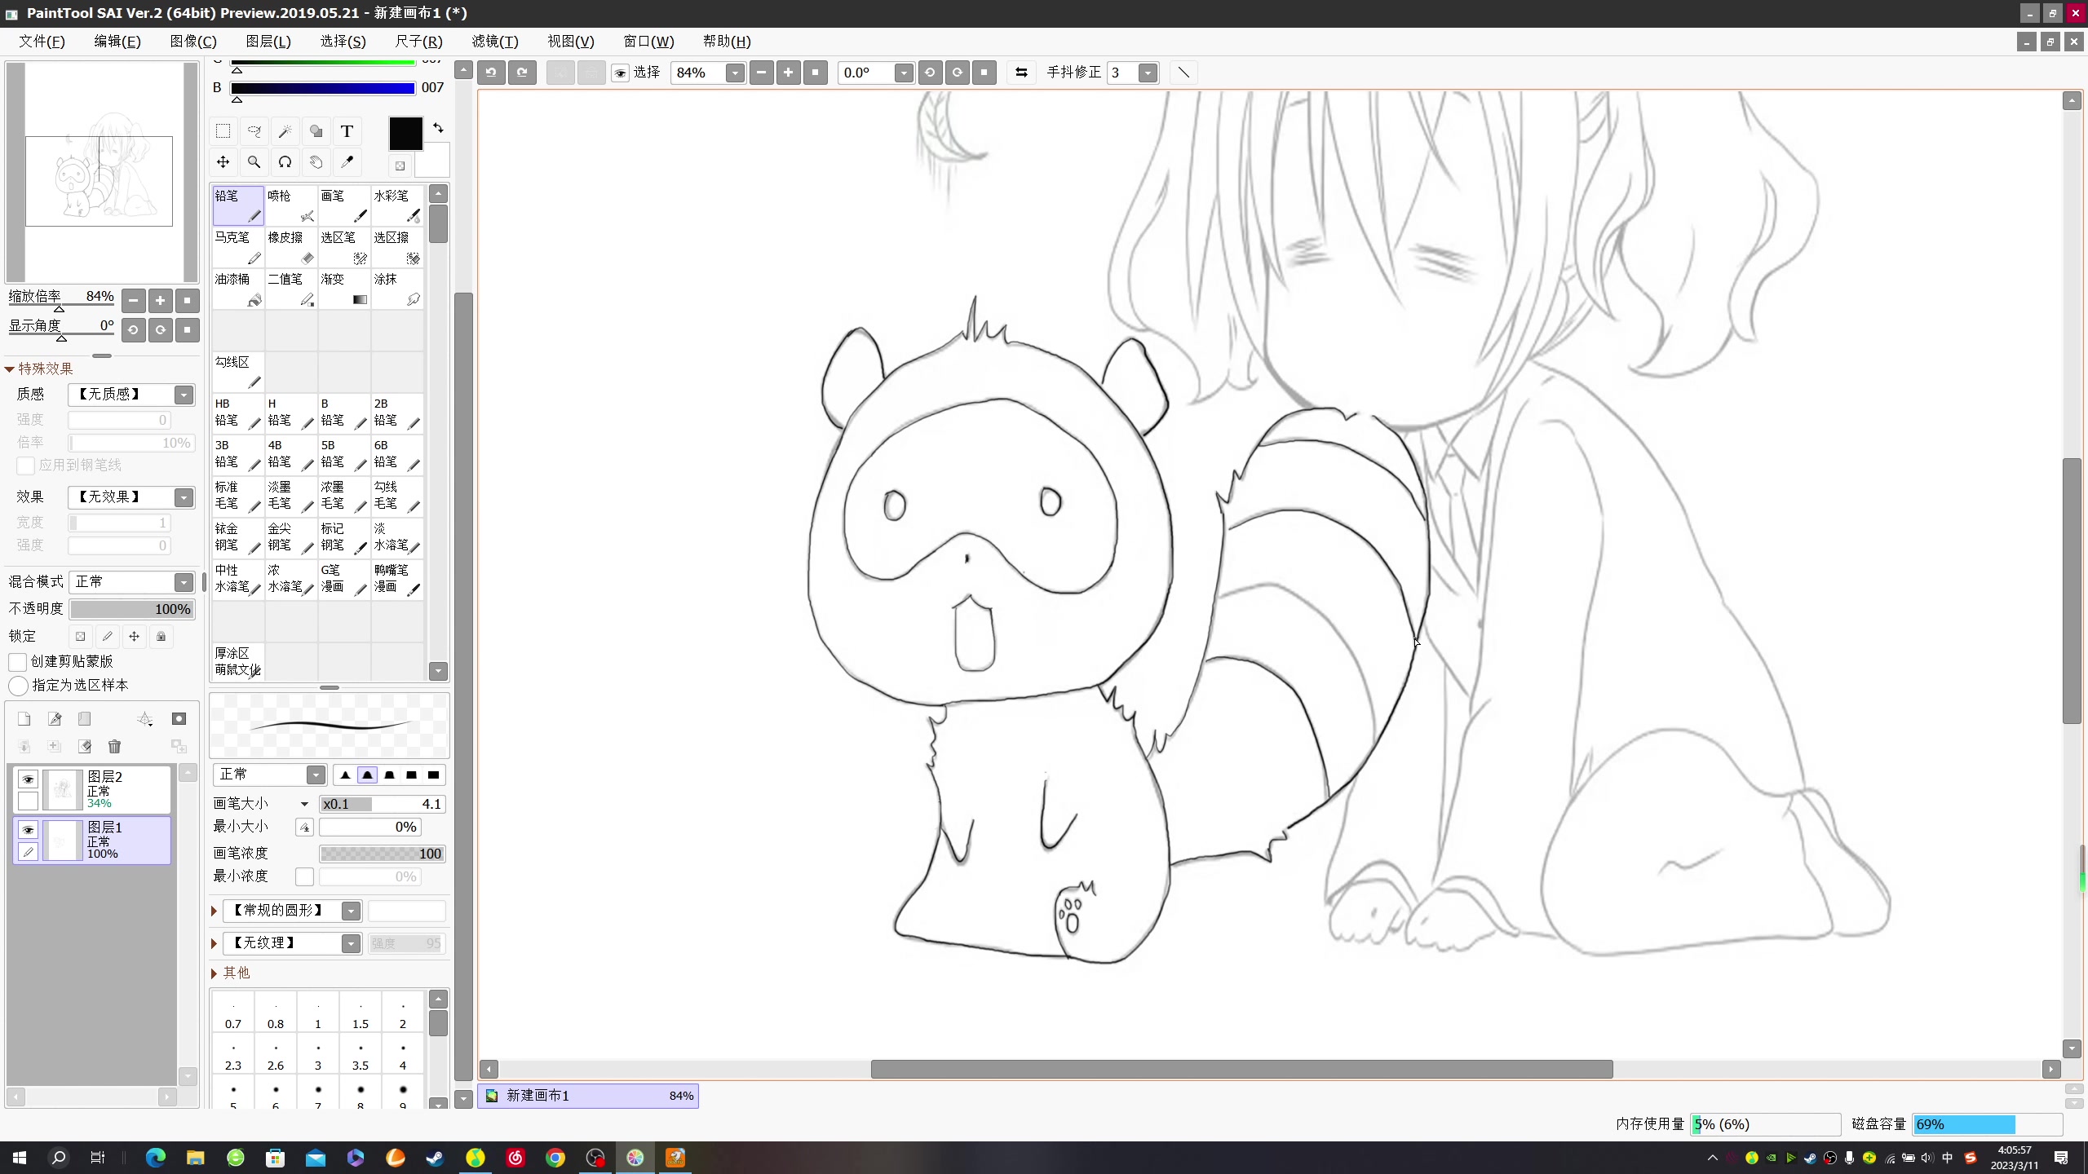Select the rectangular selection tool

pyautogui.click(x=223, y=131)
